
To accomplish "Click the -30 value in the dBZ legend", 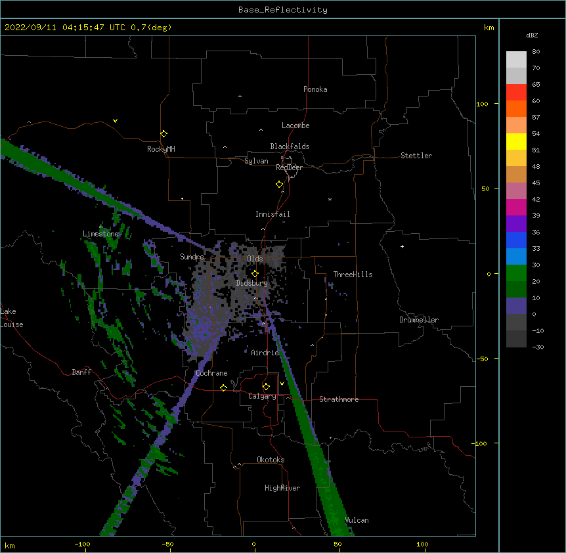I will click(538, 347).
